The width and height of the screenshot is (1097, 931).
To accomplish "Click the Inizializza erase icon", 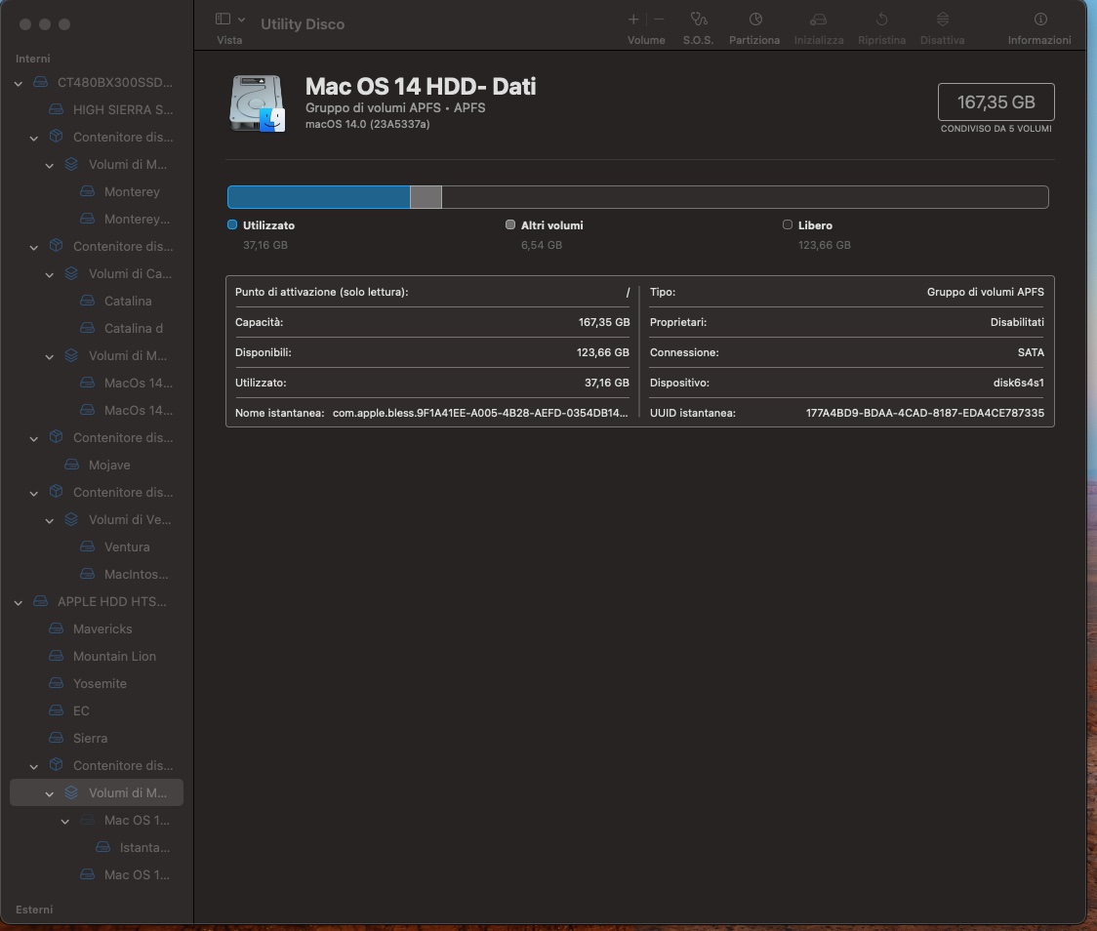I will (818, 20).
